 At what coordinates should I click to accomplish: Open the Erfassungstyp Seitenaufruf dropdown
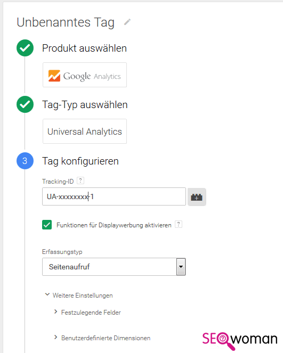(x=114, y=267)
